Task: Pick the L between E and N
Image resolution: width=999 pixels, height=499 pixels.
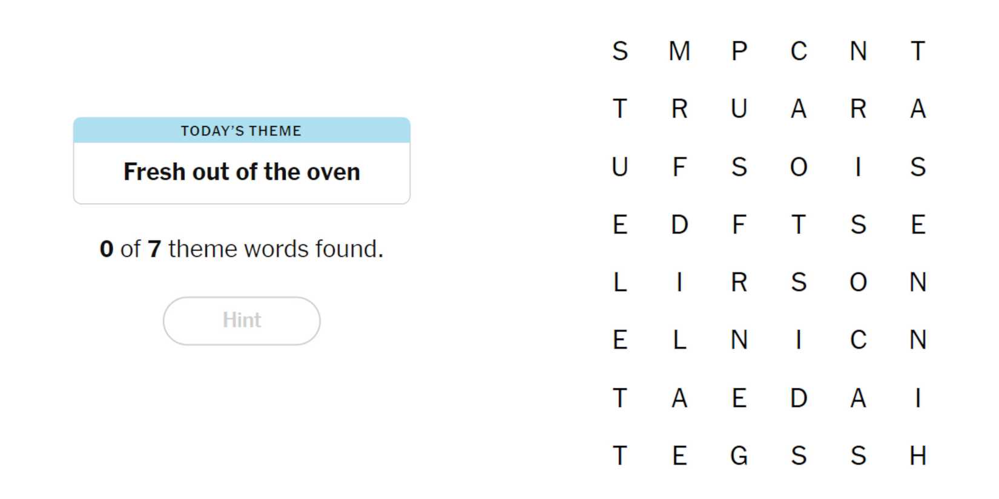Action: [679, 340]
